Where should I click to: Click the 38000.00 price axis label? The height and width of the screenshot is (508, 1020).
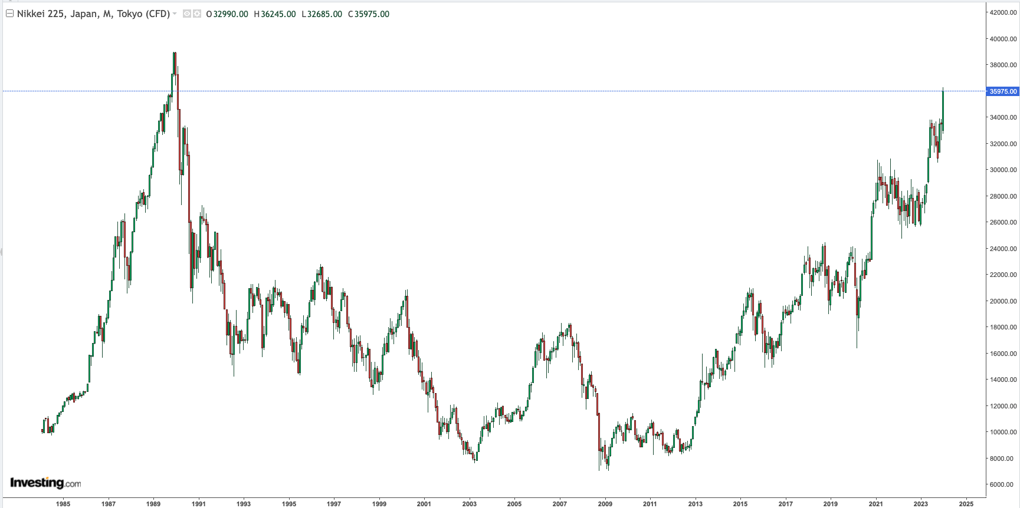[x=1003, y=65]
